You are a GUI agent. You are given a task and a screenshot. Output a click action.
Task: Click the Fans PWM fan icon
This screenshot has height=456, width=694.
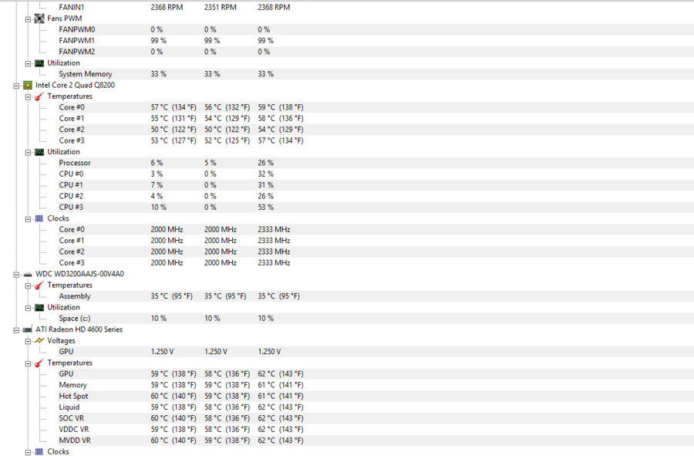pos(39,19)
